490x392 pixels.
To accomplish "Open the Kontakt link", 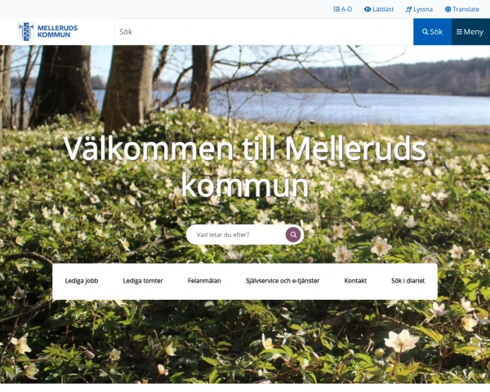I will pos(355,281).
